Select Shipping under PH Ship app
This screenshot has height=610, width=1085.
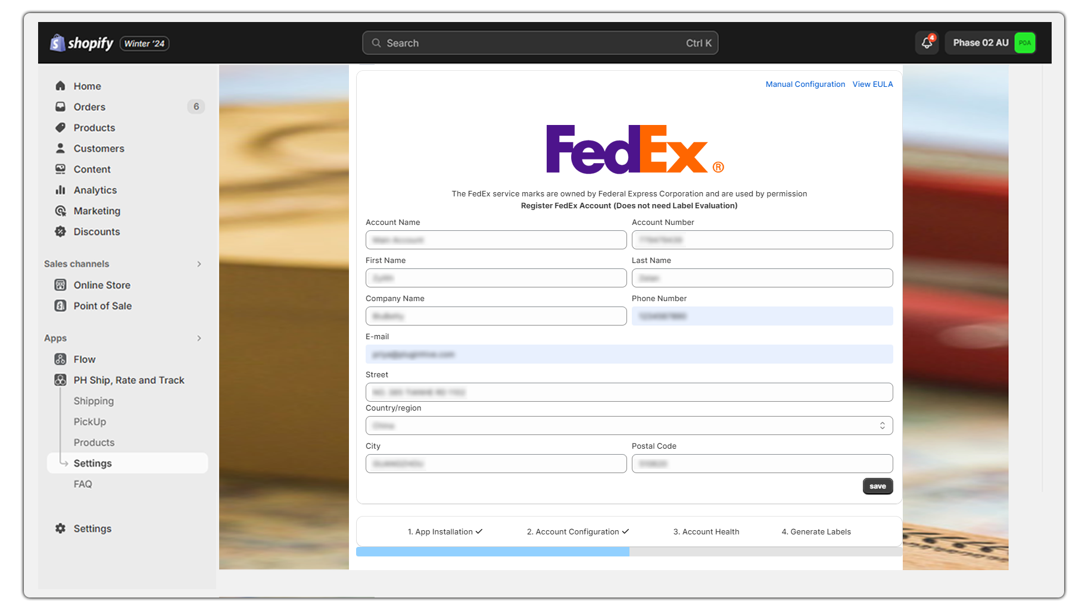93,401
